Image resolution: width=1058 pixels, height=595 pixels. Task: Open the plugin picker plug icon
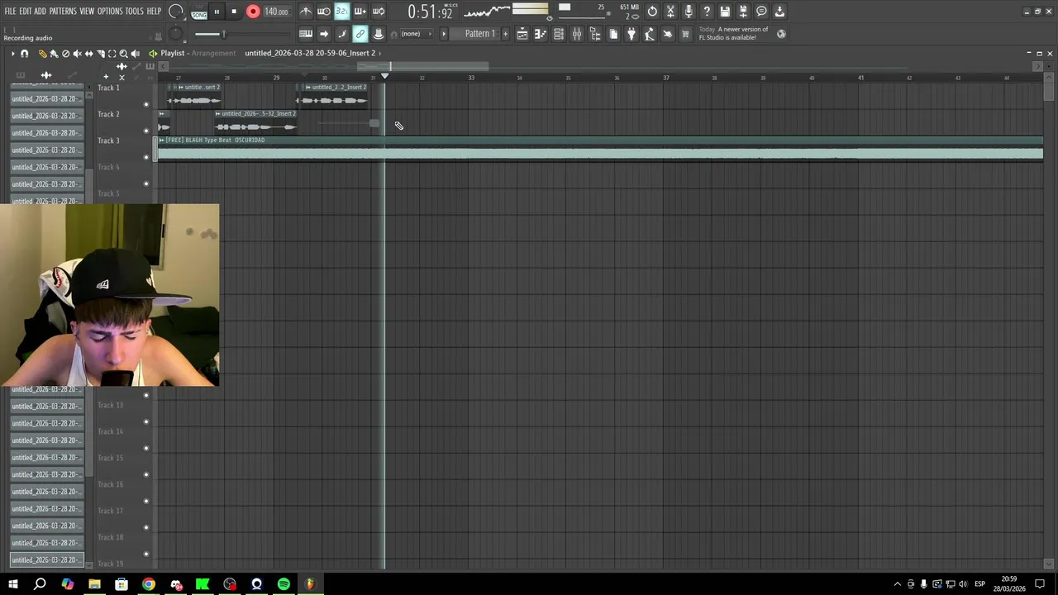pyautogui.click(x=631, y=34)
